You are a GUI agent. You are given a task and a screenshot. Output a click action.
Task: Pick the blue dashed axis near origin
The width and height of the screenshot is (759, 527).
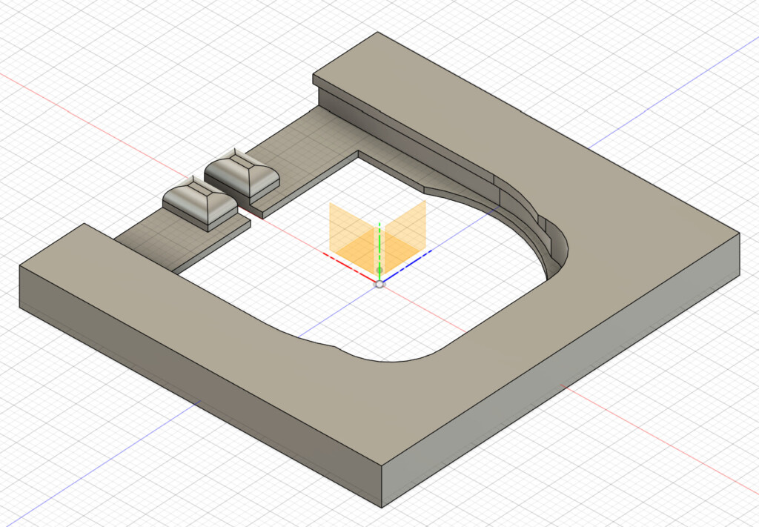point(407,267)
